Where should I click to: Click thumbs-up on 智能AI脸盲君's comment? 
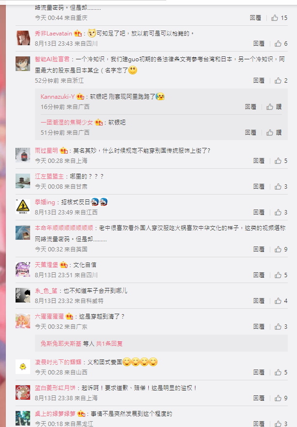(x=280, y=80)
